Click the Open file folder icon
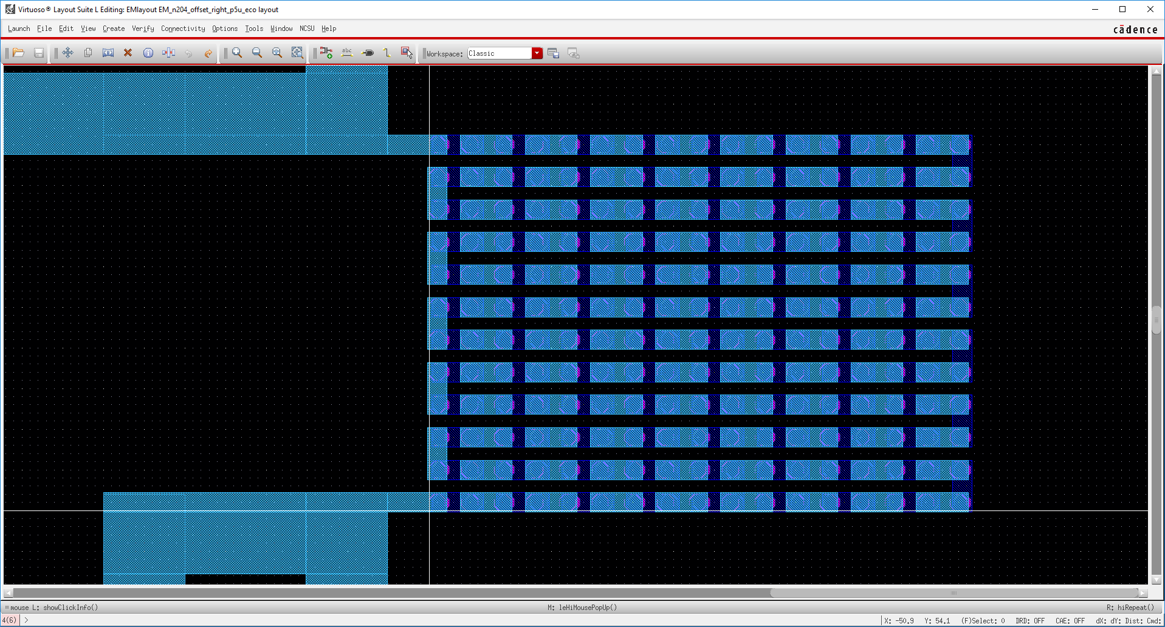The width and height of the screenshot is (1165, 627). (x=18, y=53)
